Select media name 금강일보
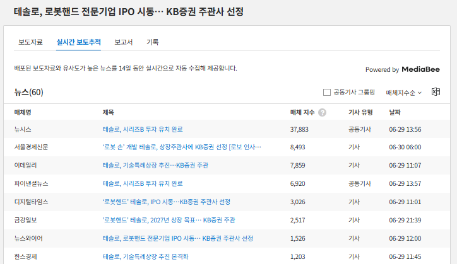457x264 pixels. tap(26, 220)
